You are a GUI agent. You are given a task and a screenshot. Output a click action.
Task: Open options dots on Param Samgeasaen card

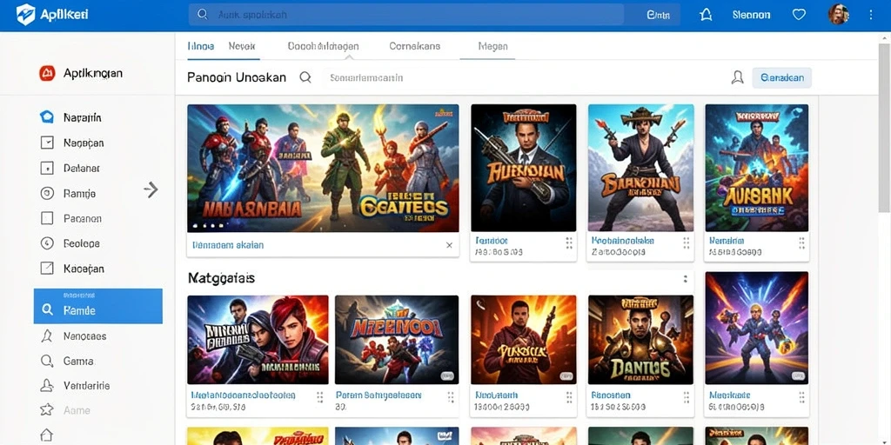451,396
